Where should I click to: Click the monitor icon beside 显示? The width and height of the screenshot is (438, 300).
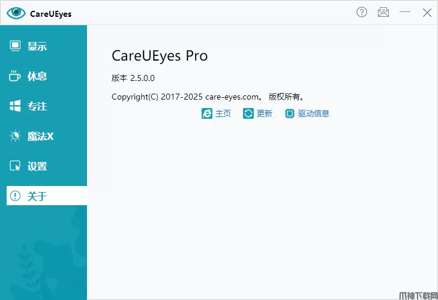coord(15,46)
